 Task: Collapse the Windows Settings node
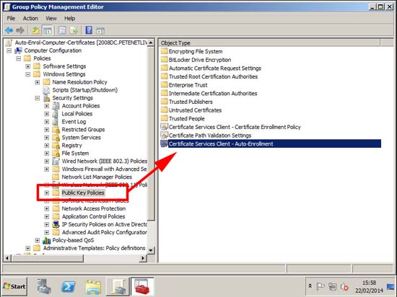[28, 74]
